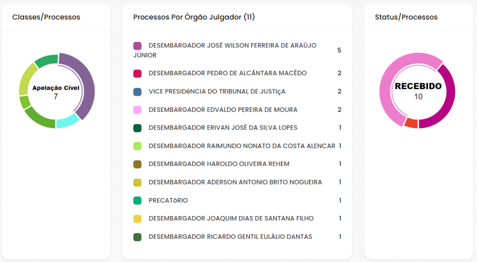The height and width of the screenshot is (262, 477).
Task: Click the purple swatch for José Wilson Ferreira
Action: point(137,46)
